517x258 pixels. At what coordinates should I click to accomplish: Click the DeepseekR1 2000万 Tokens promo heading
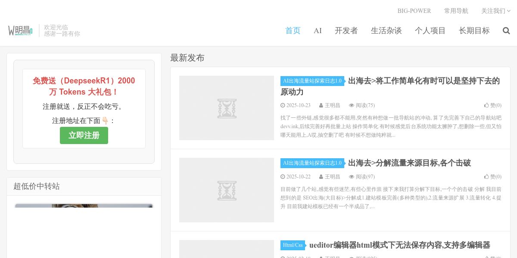pos(84,86)
